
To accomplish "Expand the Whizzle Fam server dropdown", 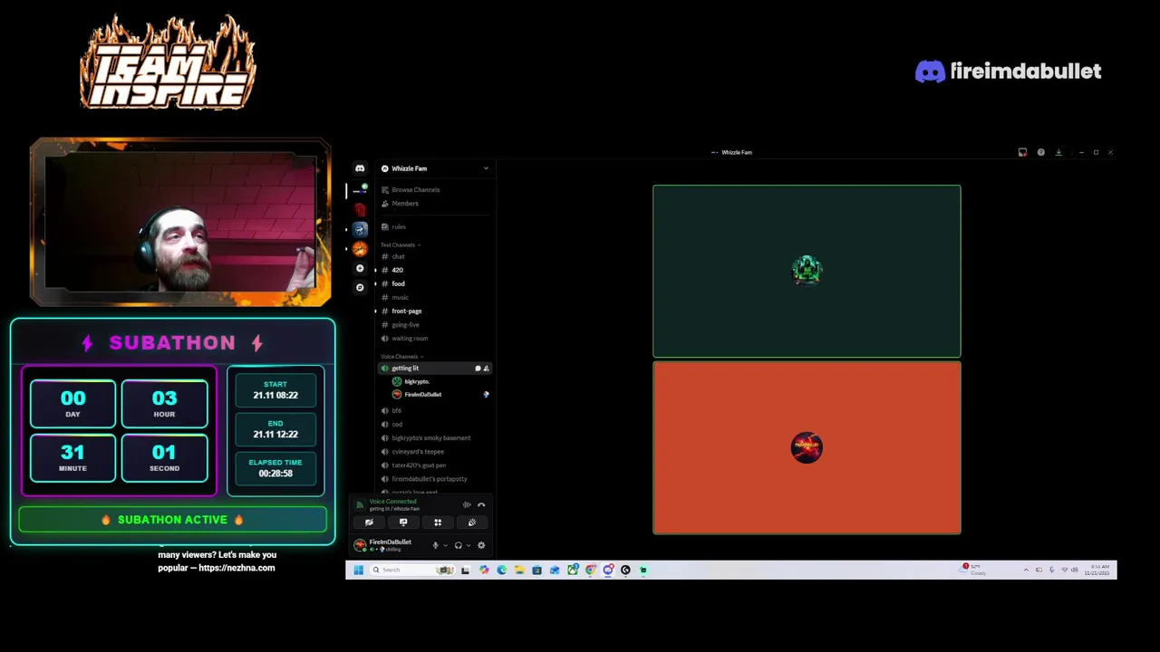I will [x=486, y=168].
